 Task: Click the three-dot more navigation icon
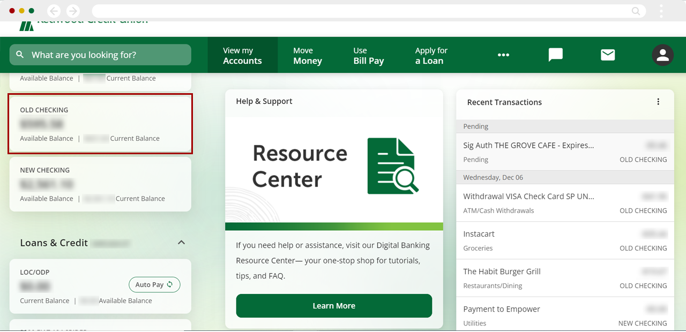point(503,55)
